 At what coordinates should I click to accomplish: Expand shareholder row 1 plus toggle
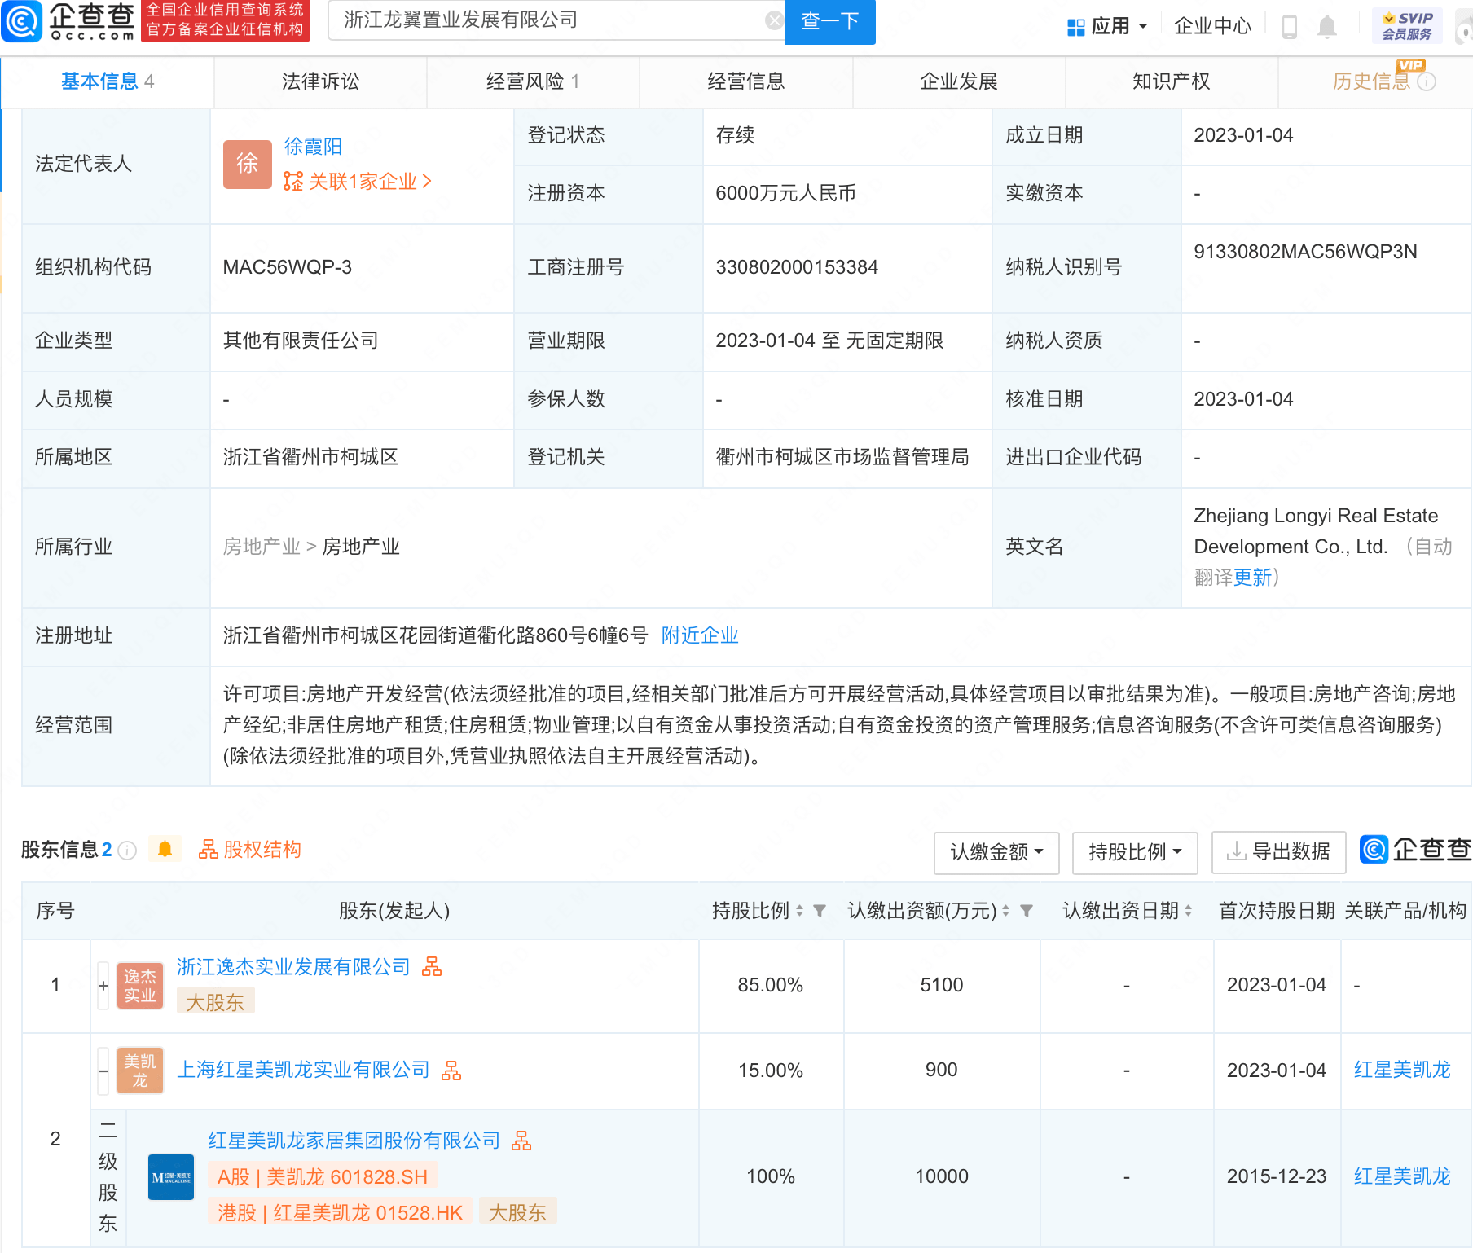(103, 986)
